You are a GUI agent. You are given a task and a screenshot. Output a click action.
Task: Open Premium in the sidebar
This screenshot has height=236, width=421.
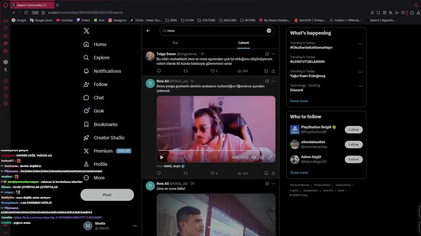pyautogui.click(x=107, y=151)
